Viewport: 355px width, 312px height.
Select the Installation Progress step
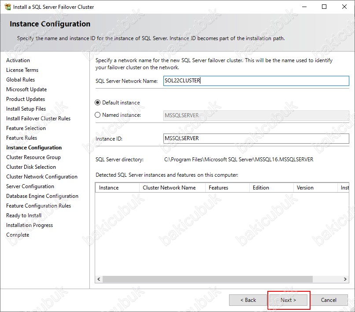[30, 225]
